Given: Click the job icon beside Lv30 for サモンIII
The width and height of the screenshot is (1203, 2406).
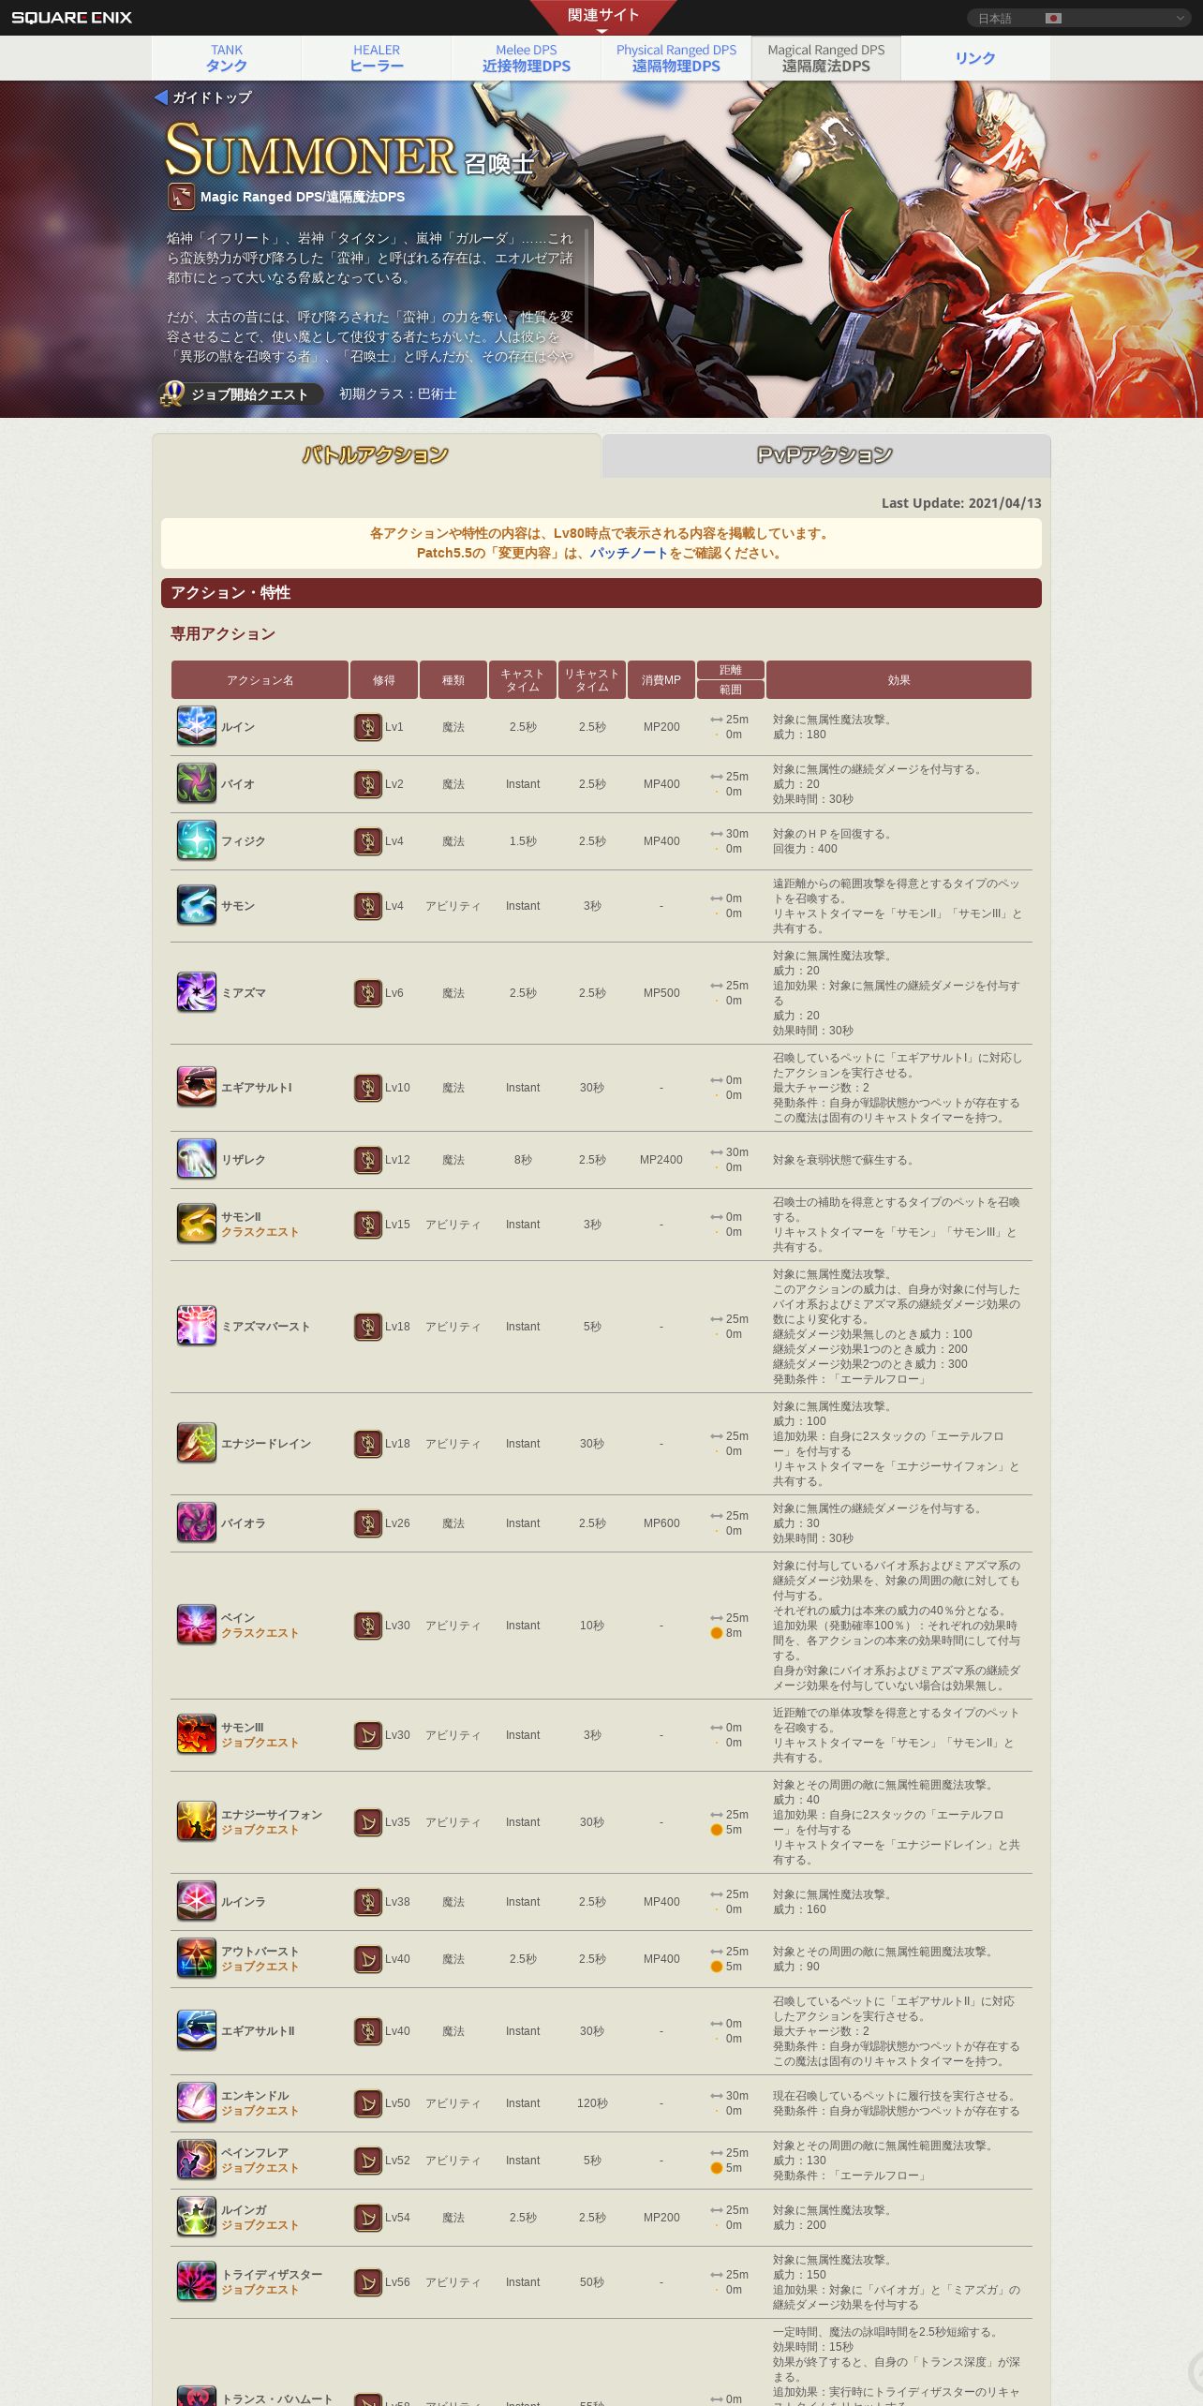Looking at the screenshot, I should [368, 1735].
